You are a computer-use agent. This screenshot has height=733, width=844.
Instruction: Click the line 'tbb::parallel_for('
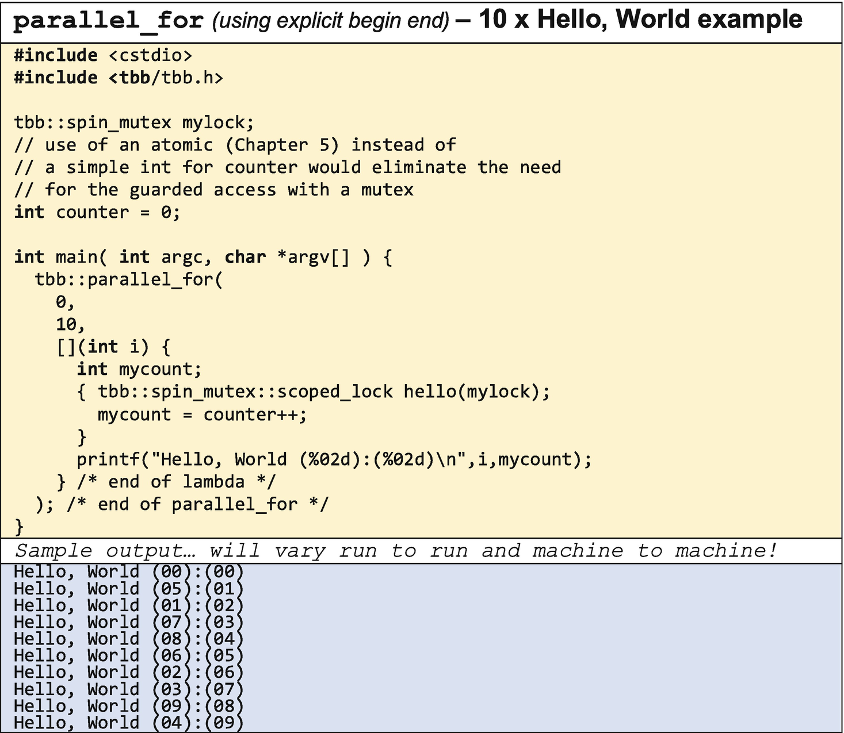coord(129,280)
